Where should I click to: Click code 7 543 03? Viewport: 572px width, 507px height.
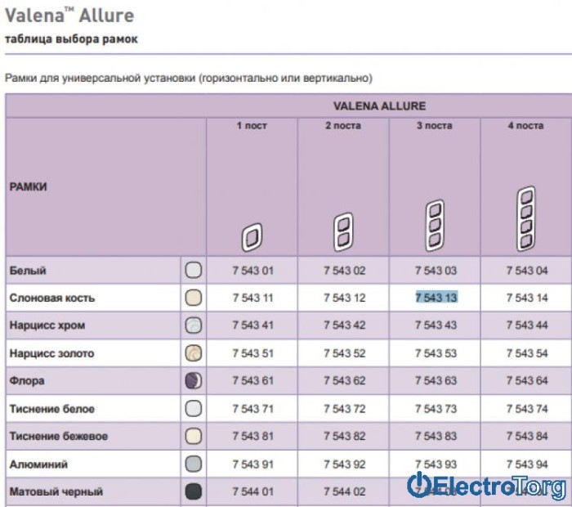tap(436, 271)
